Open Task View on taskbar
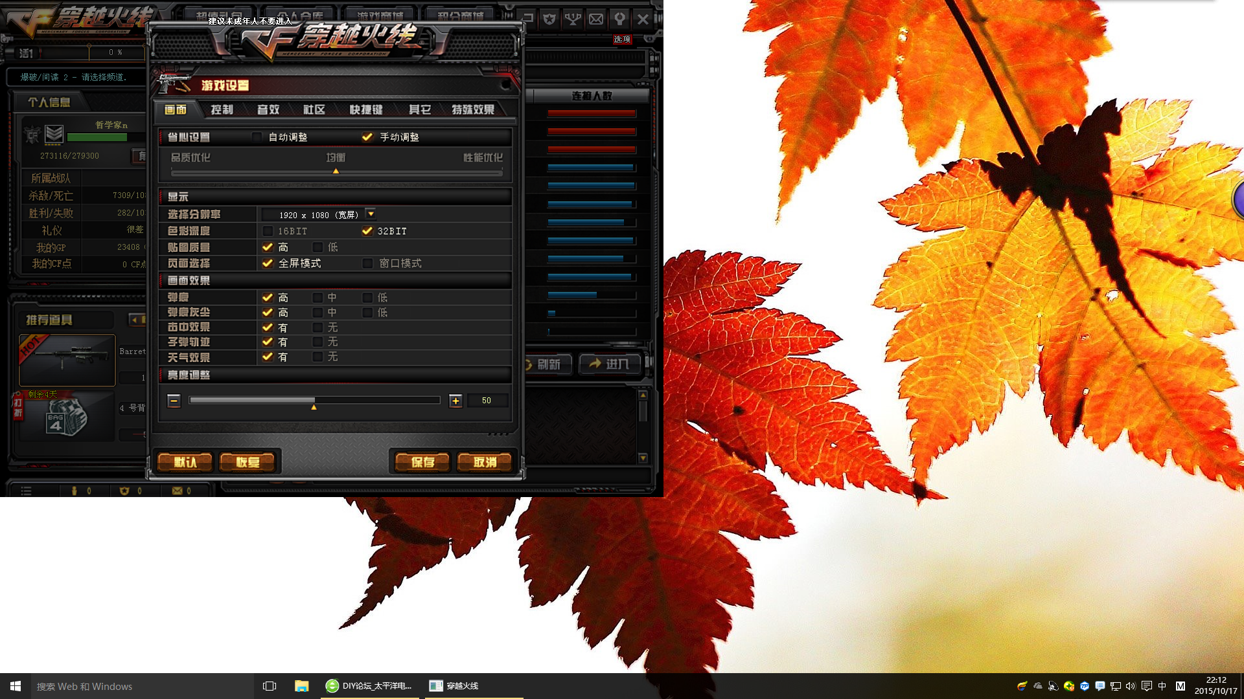Viewport: 1244px width, 699px height. 270,686
